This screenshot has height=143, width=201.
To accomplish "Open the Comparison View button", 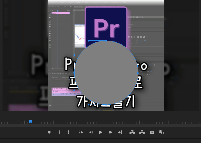I will click(x=161, y=132).
